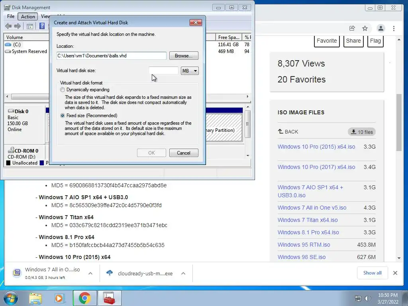Open the View menu in Disk Management

pyautogui.click(x=45, y=16)
